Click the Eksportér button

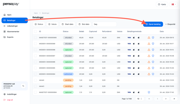tap(170, 24)
